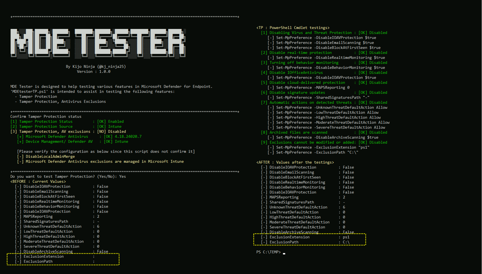Screen dimensions: 482x274
Task: Select '[1] Disabling Virus and Threat Protection' line
Action: 324,33
